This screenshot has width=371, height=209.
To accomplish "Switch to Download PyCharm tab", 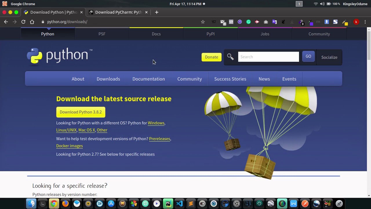I will pyautogui.click(x=118, y=12).
